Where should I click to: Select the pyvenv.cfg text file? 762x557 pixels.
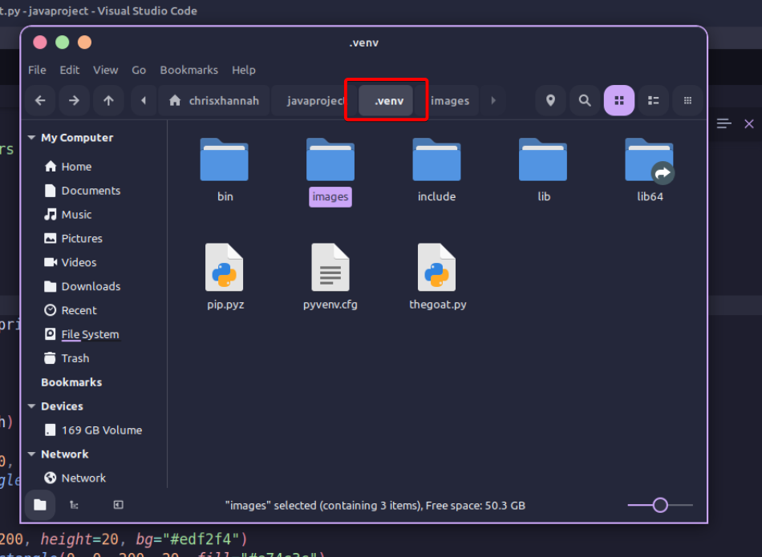[330, 276]
